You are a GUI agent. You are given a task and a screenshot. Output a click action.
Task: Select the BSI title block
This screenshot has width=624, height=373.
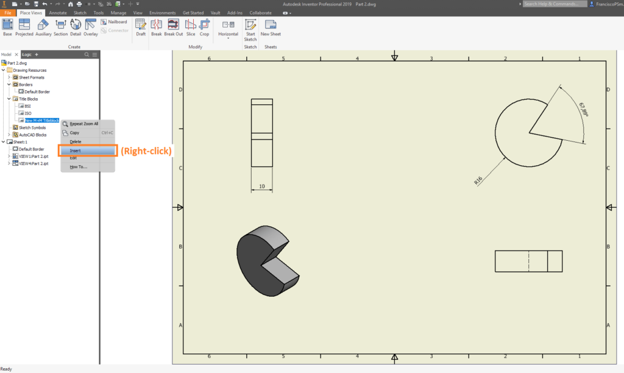(27, 106)
